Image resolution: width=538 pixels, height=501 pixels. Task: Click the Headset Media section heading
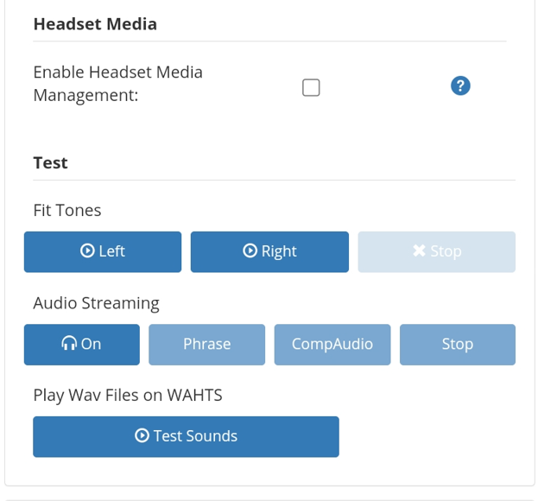(x=95, y=24)
